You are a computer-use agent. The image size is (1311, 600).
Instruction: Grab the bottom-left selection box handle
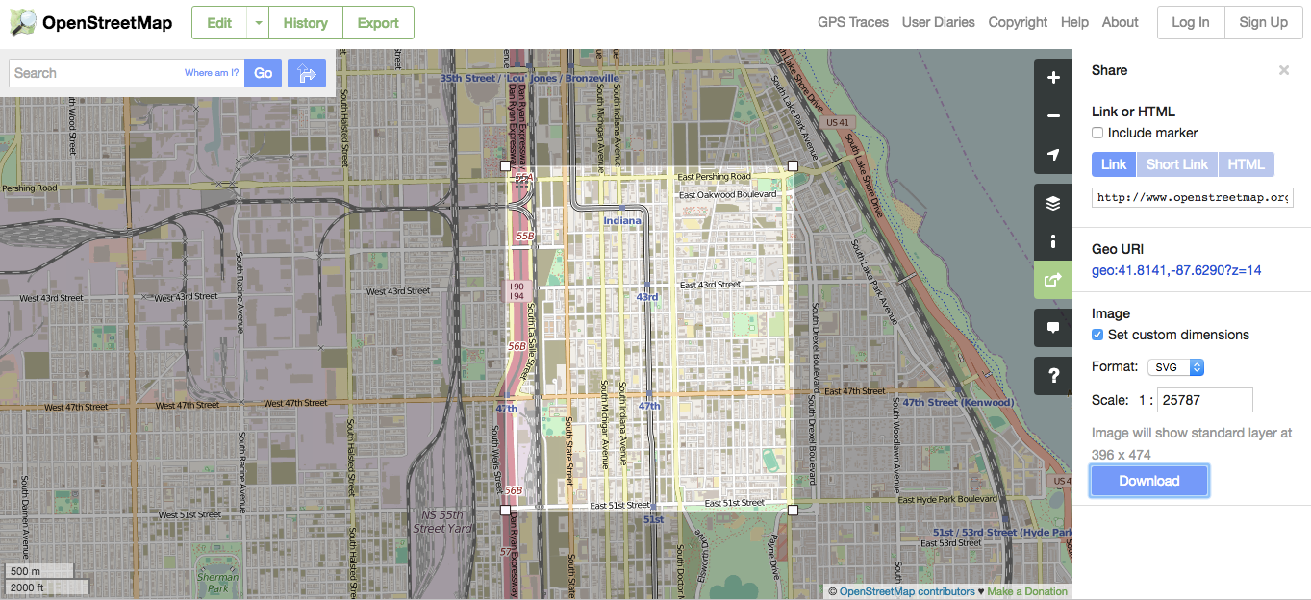click(506, 510)
